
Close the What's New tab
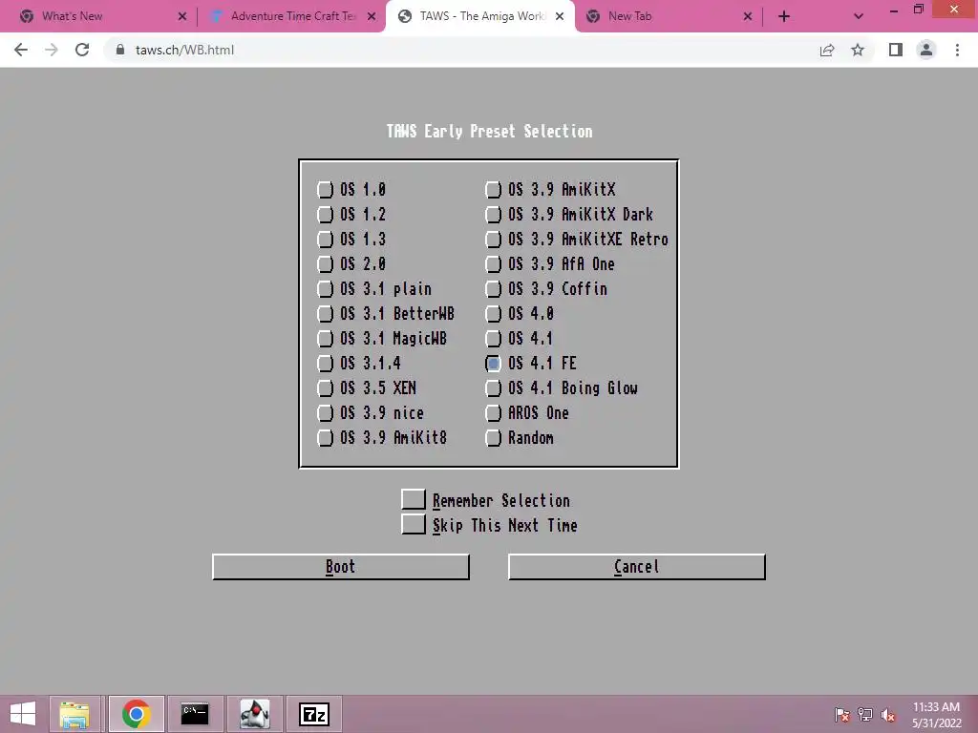pos(182,16)
